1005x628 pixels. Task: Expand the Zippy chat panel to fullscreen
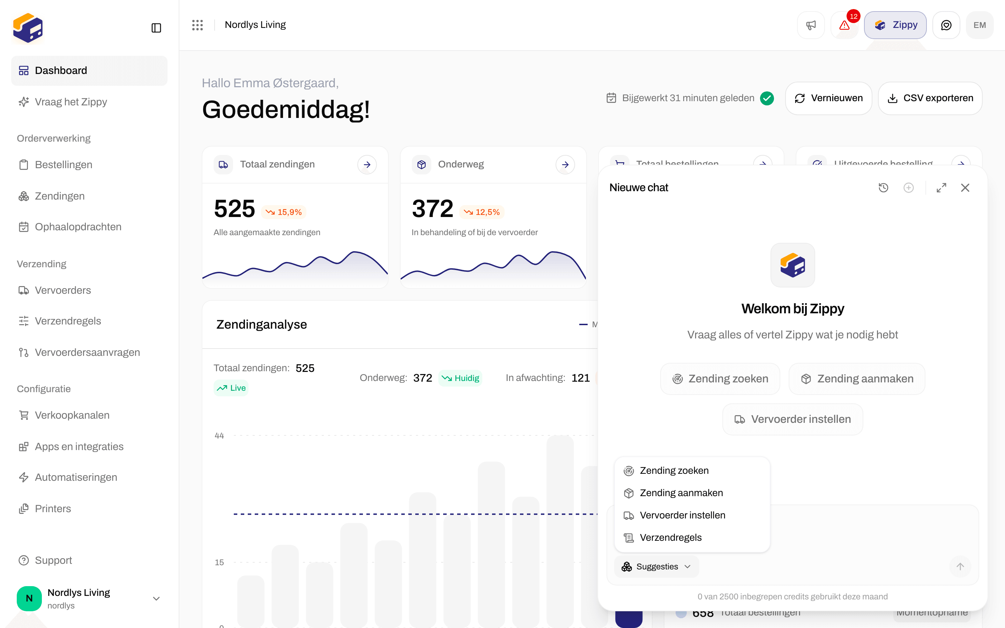point(941,188)
